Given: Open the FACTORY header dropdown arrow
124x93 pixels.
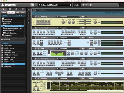Looking at the screenshot, I should (17, 16).
